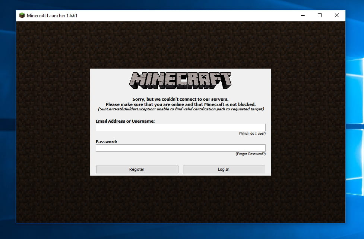This screenshot has width=364, height=239.
Task: Click the "Please make sure that you are online" line
Action: (x=180, y=104)
